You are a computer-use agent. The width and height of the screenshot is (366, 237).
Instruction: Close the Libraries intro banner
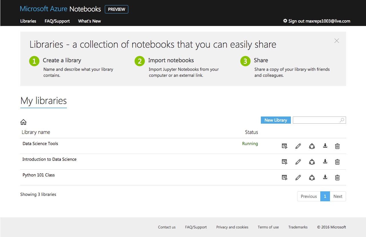337,41
